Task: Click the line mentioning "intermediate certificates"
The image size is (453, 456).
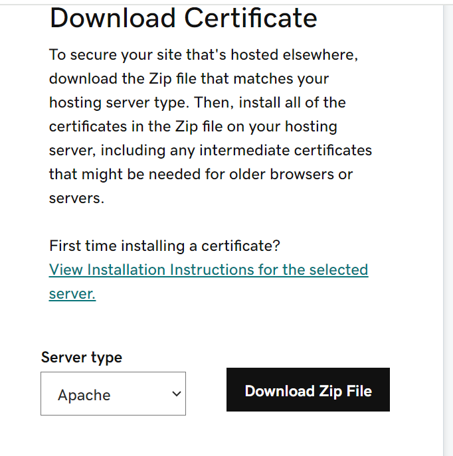Action: (x=211, y=150)
